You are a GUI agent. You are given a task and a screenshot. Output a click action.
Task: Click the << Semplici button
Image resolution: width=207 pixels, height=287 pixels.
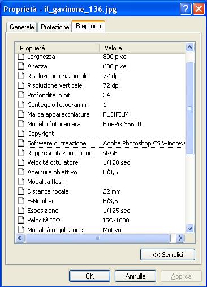[167, 255]
